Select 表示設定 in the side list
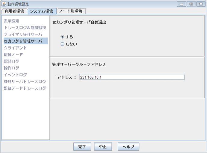 point(11,21)
